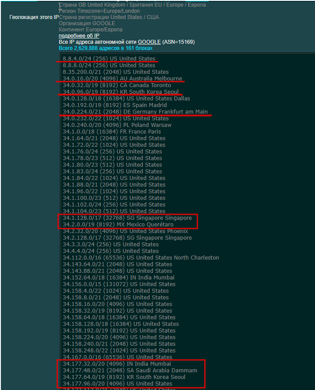The image size is (315, 390).
Task: Select the 34.0.232.0/22 United States row
Action: click(115, 119)
